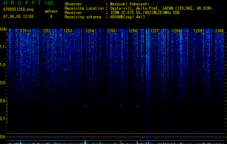
Task: Click the ICOM IC-575 receiver frequency text
Action: (145, 13)
